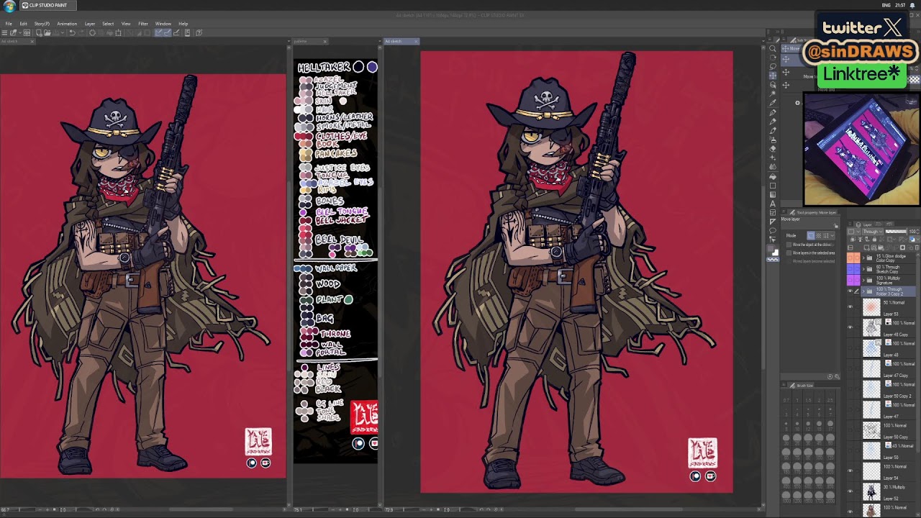The width and height of the screenshot is (921, 518).
Task: Adjust the layer opacity slider
Action: coord(896,232)
